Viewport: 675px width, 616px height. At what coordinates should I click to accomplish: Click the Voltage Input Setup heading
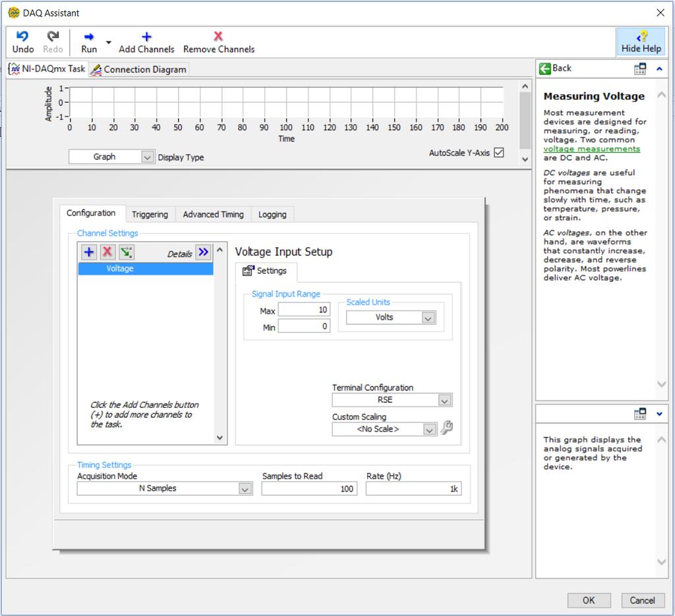[283, 252]
